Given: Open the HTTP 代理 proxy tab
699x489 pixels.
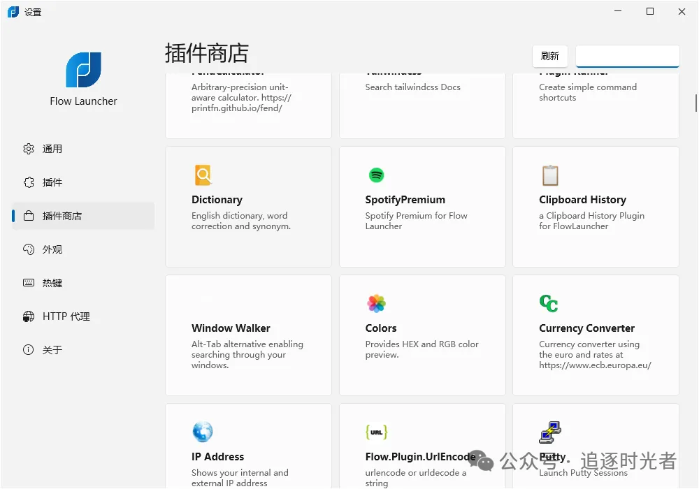Looking at the screenshot, I should click(x=66, y=316).
